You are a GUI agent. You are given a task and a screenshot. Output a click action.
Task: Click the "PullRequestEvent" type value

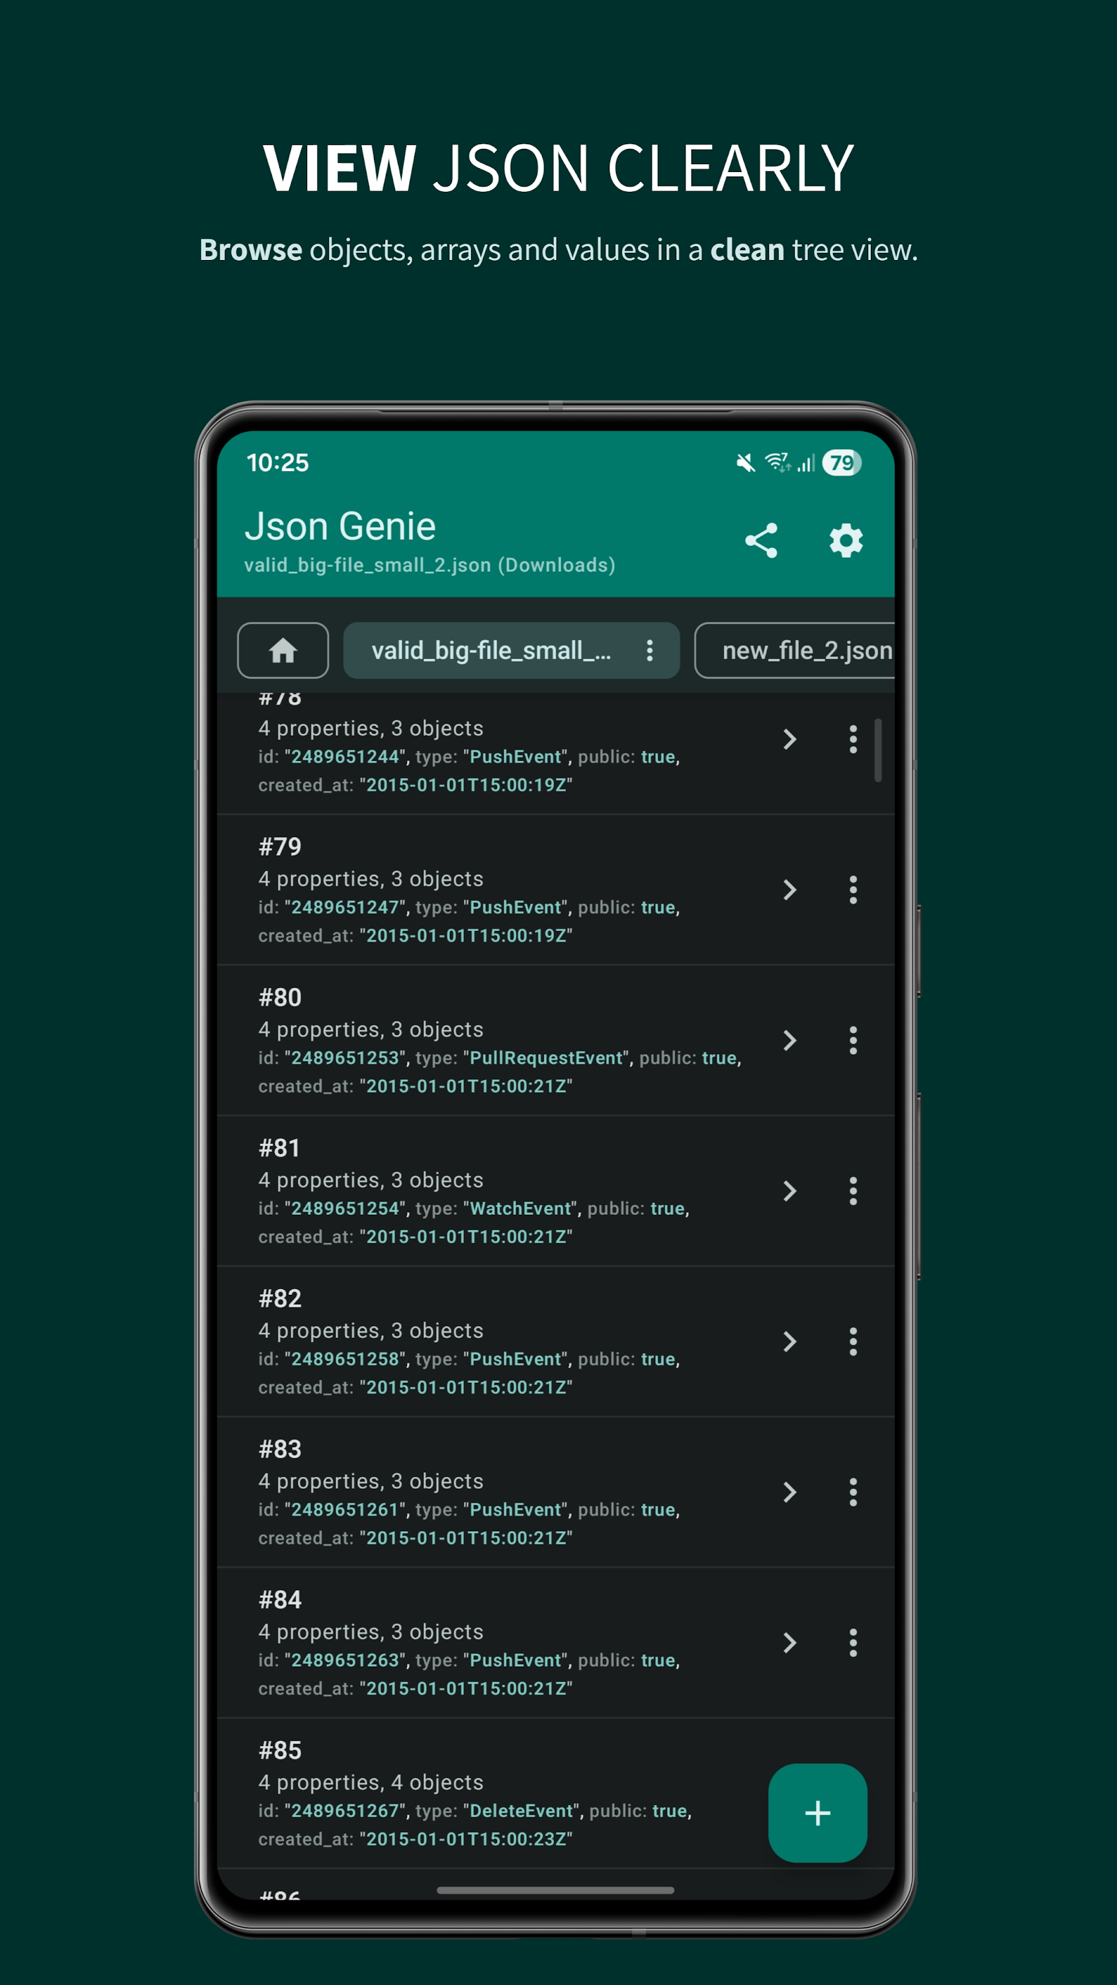[x=547, y=1058]
